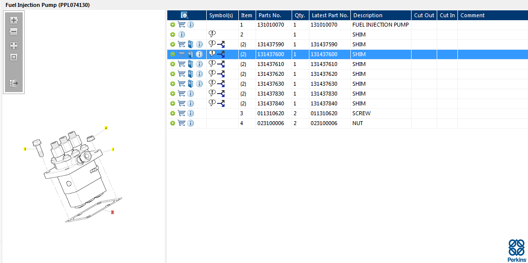This screenshot has height=263, width=528.
Task: Click the Latest Part No. column header
Action: click(330, 15)
